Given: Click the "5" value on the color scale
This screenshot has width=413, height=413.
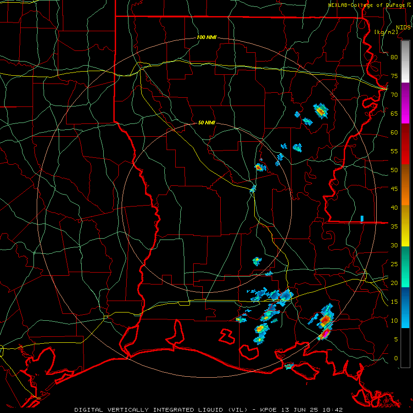Looking at the screenshot, I should tap(396, 339).
